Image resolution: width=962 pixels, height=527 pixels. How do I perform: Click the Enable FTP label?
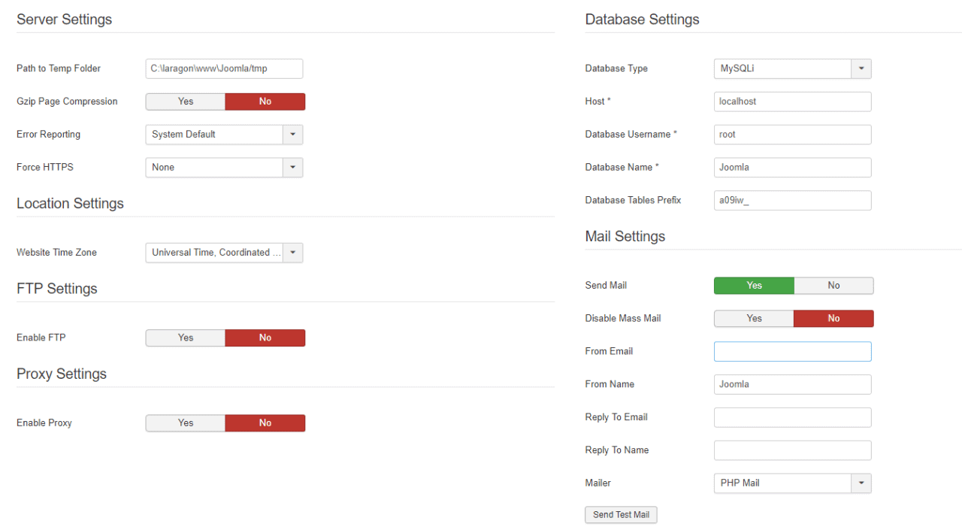point(41,338)
